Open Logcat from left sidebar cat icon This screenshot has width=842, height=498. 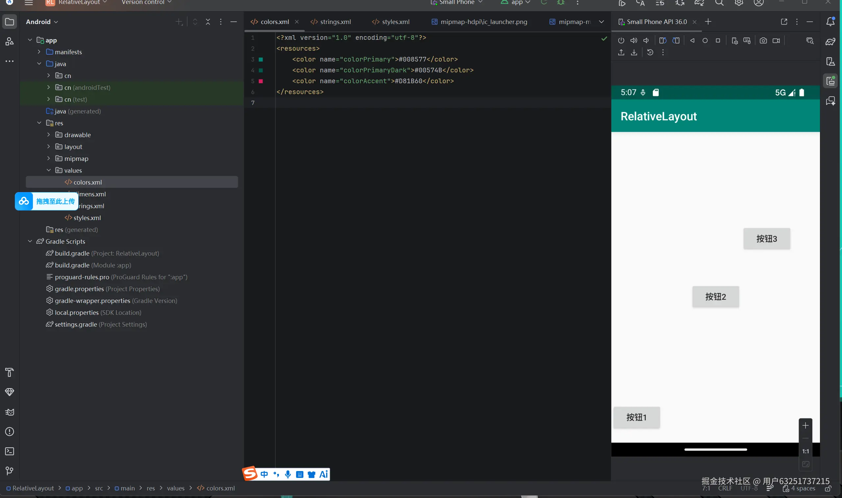point(10,412)
